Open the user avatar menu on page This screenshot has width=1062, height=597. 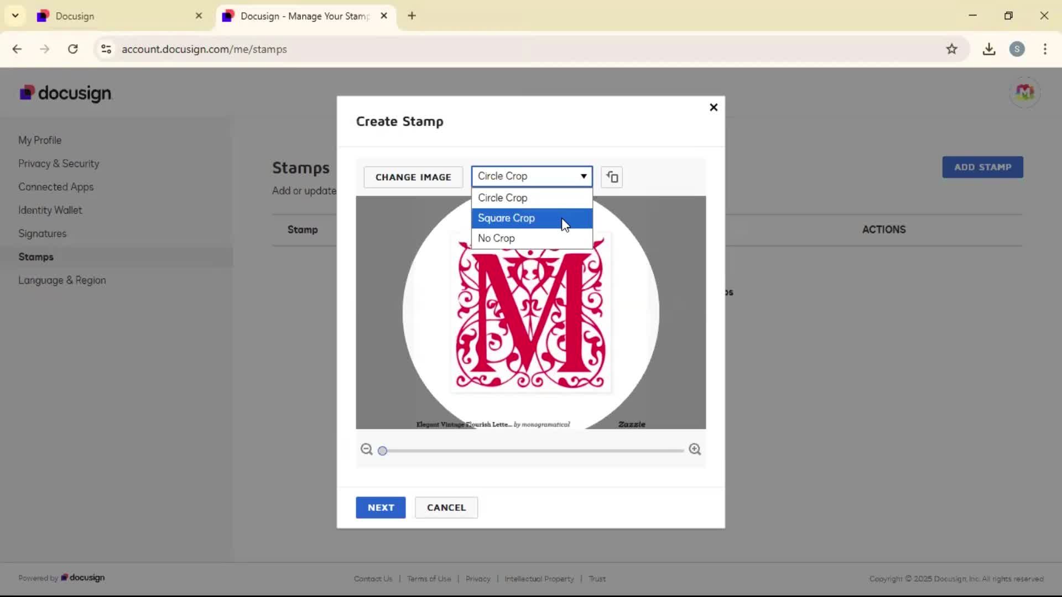(x=1025, y=92)
